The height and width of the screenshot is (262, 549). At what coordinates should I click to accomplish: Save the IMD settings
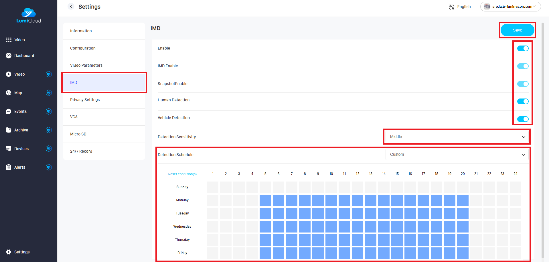pyautogui.click(x=517, y=30)
